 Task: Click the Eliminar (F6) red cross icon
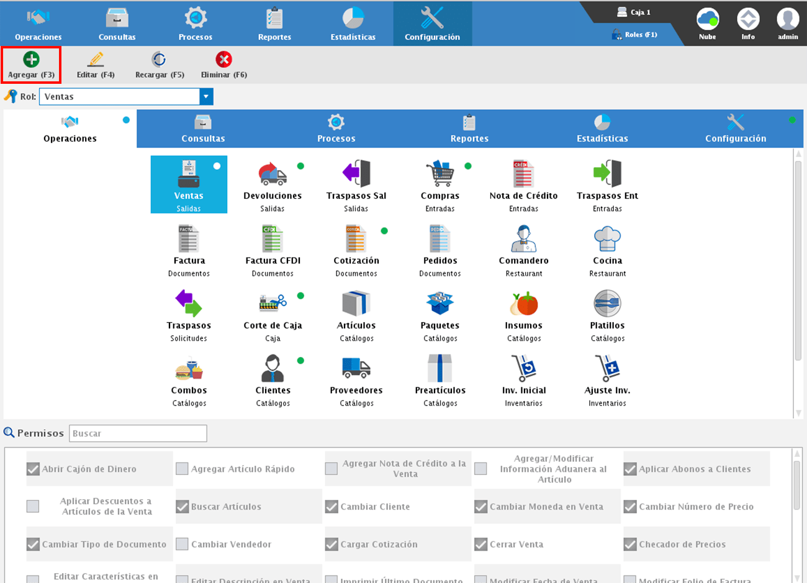[x=223, y=60]
